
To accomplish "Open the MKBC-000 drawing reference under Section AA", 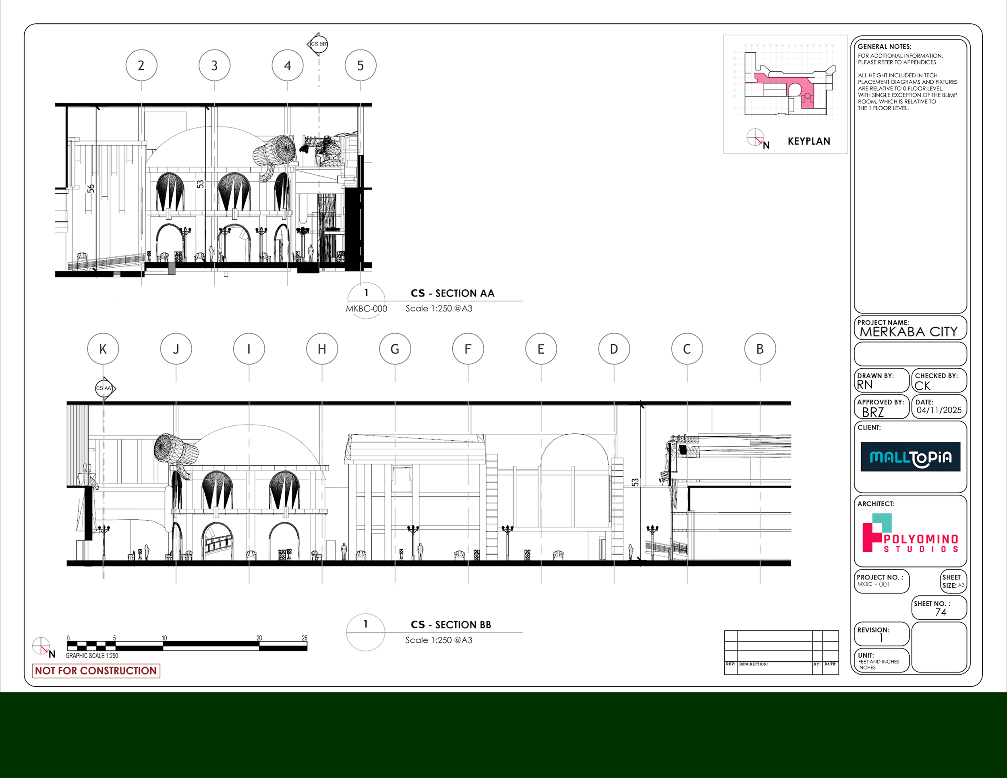I will pos(367,309).
